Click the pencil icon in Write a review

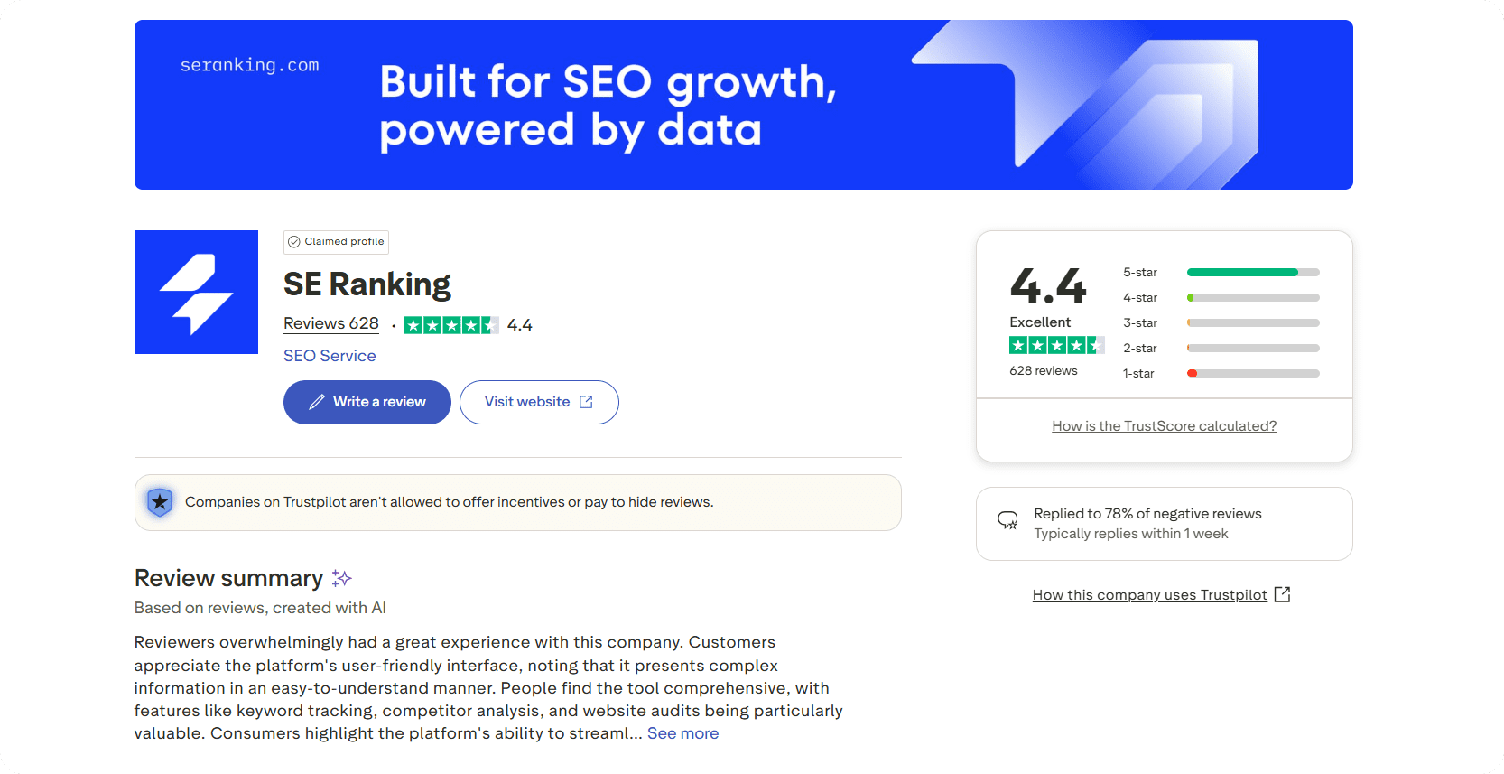pos(316,403)
